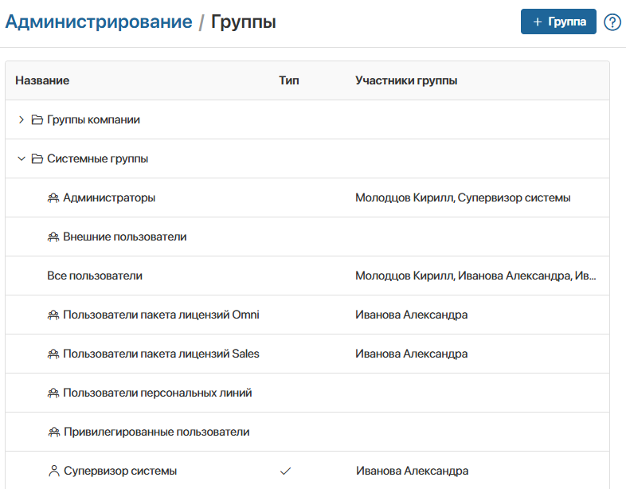Click the Группы page title

[243, 22]
